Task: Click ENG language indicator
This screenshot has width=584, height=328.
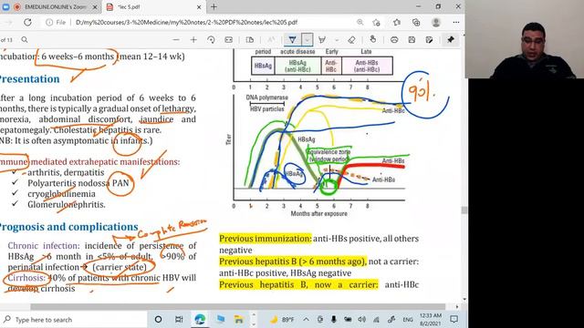Action: click(x=408, y=320)
